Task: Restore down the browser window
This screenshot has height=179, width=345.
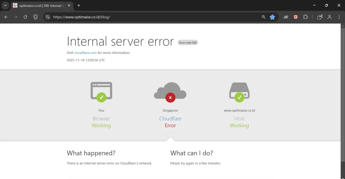Action: click(x=326, y=5)
